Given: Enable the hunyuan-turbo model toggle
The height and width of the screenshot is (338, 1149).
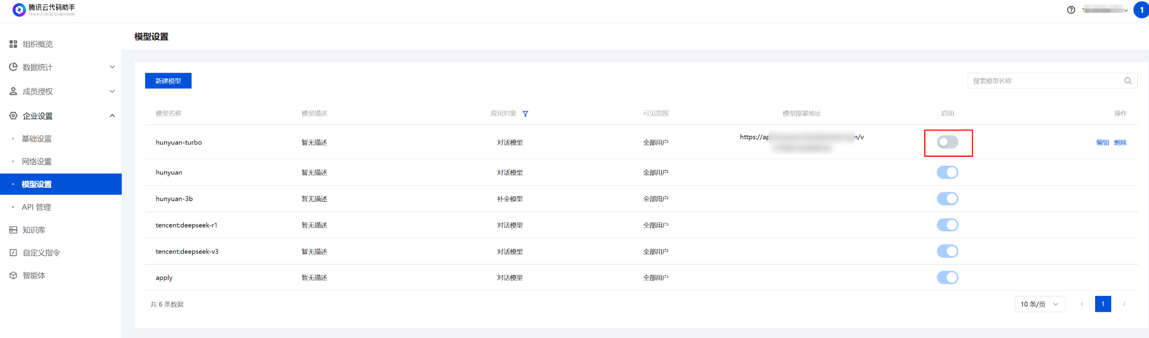Looking at the screenshot, I should 947,142.
